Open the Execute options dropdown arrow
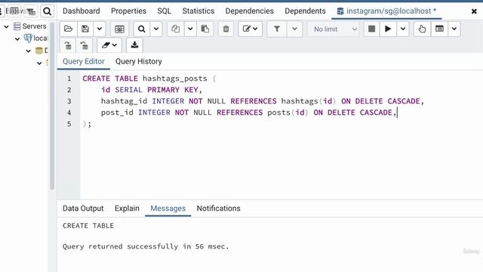Viewport: 483px width, 272px height. click(403, 29)
